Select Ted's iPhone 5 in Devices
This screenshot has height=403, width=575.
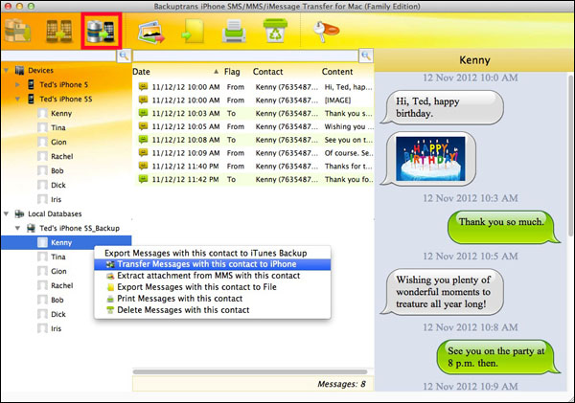pos(64,84)
